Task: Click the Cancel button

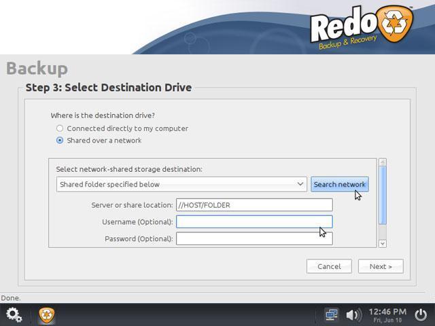Action: (329, 266)
